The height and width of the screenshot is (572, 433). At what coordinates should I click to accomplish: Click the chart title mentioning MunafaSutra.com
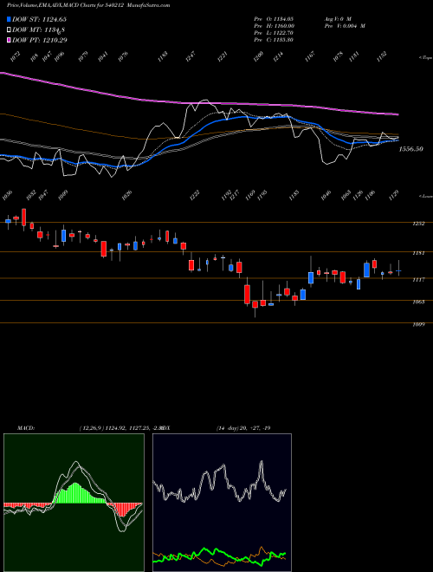pyautogui.click(x=88, y=5)
